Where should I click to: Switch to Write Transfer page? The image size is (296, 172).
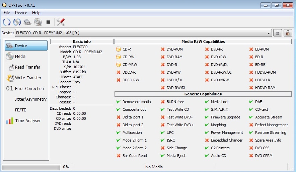click(x=26, y=78)
